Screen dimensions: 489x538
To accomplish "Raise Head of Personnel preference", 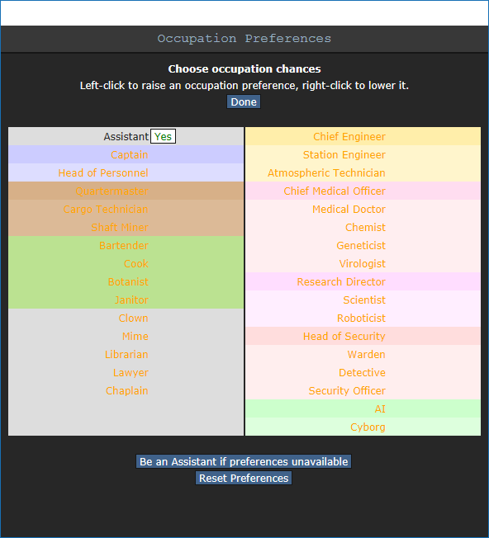I will (103, 173).
